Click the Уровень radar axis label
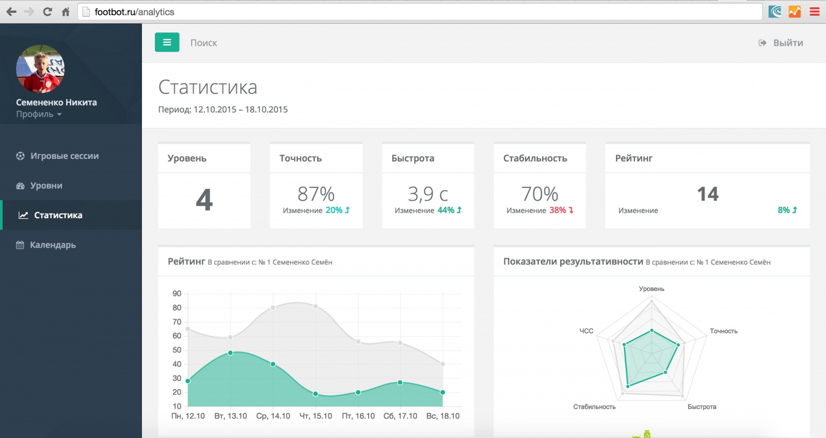The image size is (826, 438). coord(652,289)
